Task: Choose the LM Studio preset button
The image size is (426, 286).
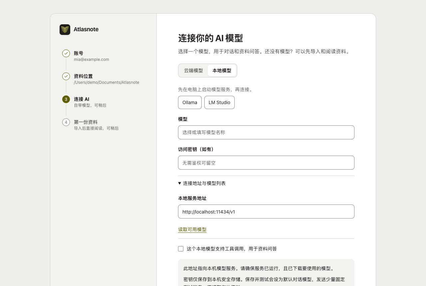Action: (x=219, y=102)
